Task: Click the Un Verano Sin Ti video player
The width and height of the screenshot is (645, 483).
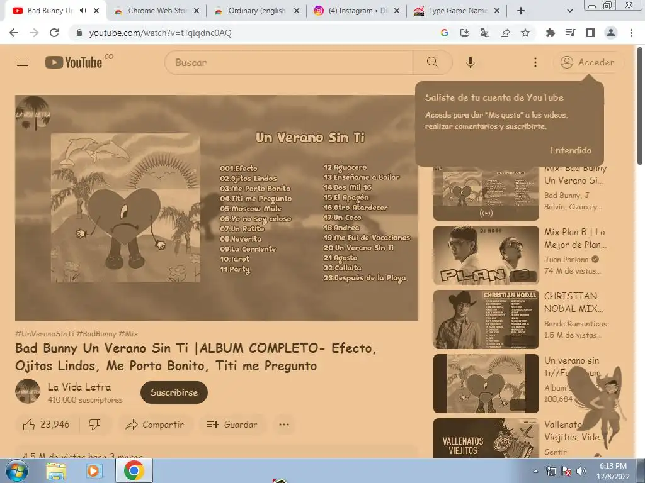Action: pyautogui.click(x=217, y=208)
